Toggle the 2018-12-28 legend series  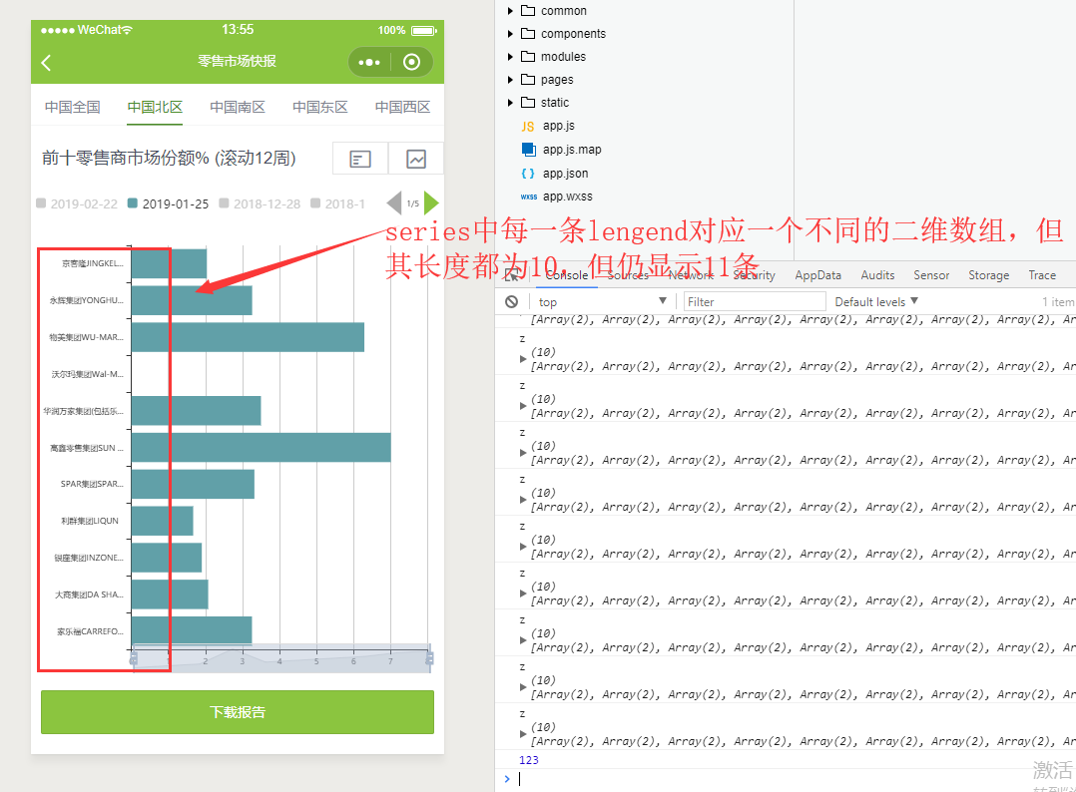coord(261,203)
